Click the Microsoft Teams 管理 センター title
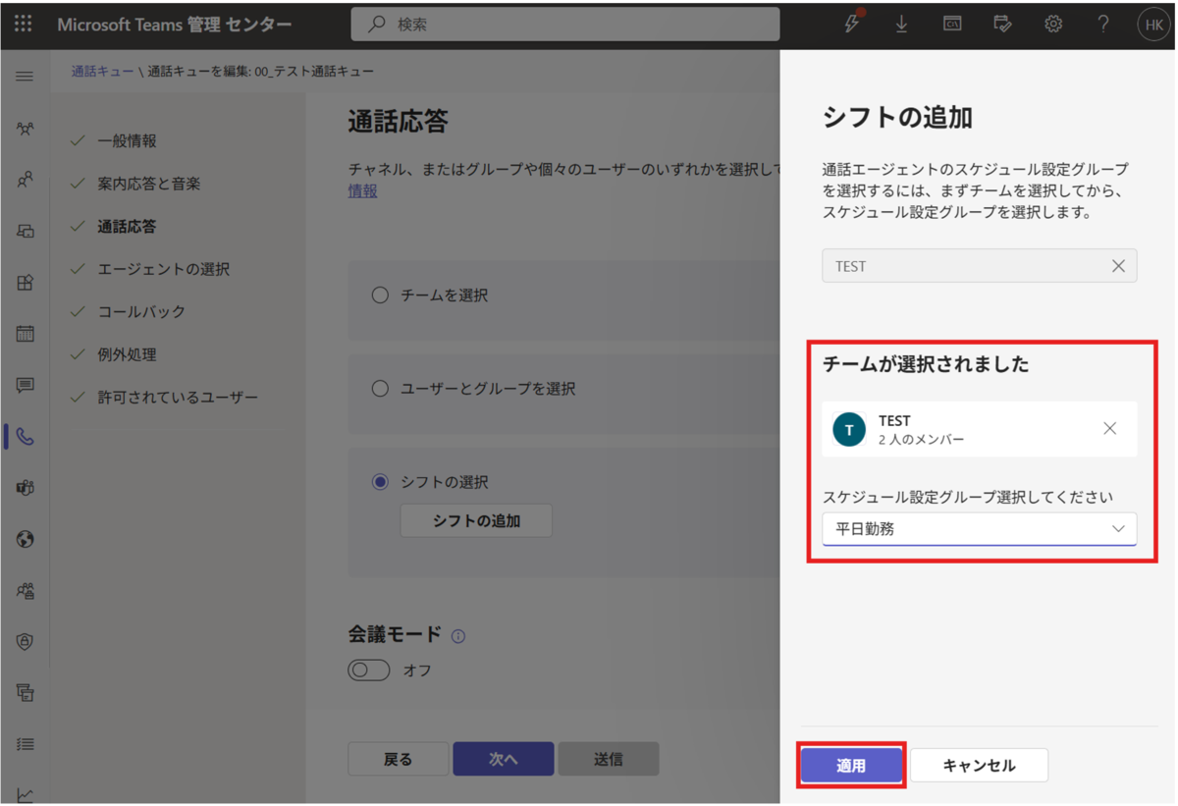 (x=174, y=25)
